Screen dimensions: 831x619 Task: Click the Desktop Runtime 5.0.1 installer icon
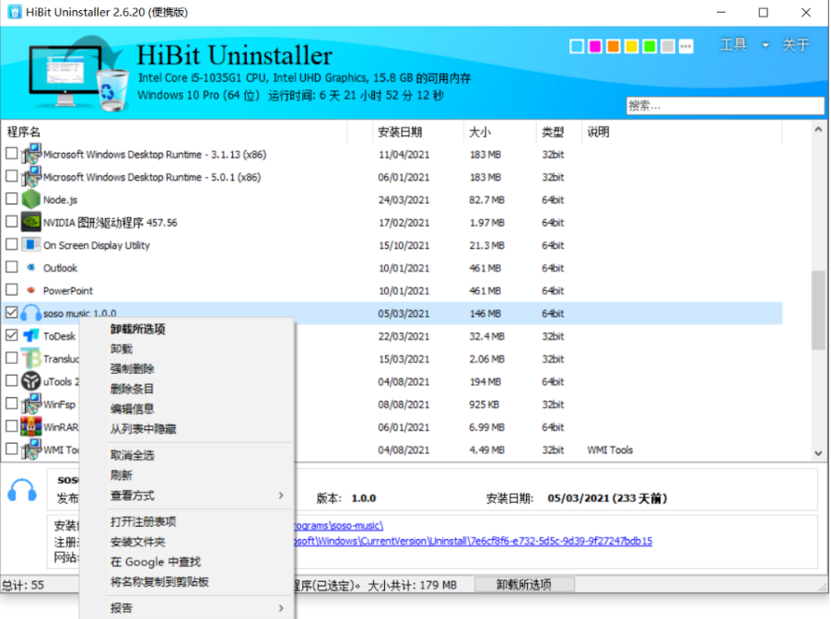coord(30,177)
